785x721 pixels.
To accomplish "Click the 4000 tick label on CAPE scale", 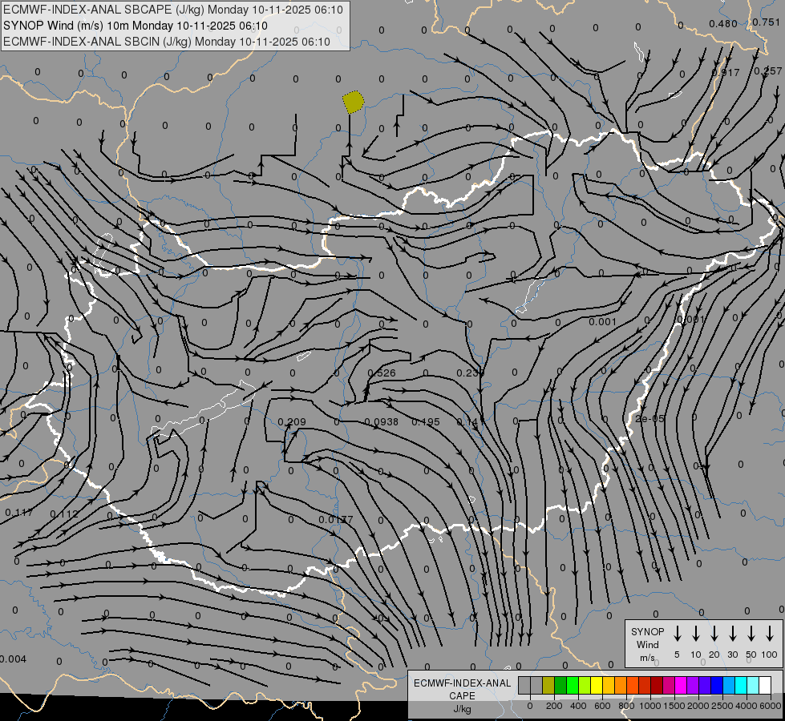I will (x=747, y=706).
